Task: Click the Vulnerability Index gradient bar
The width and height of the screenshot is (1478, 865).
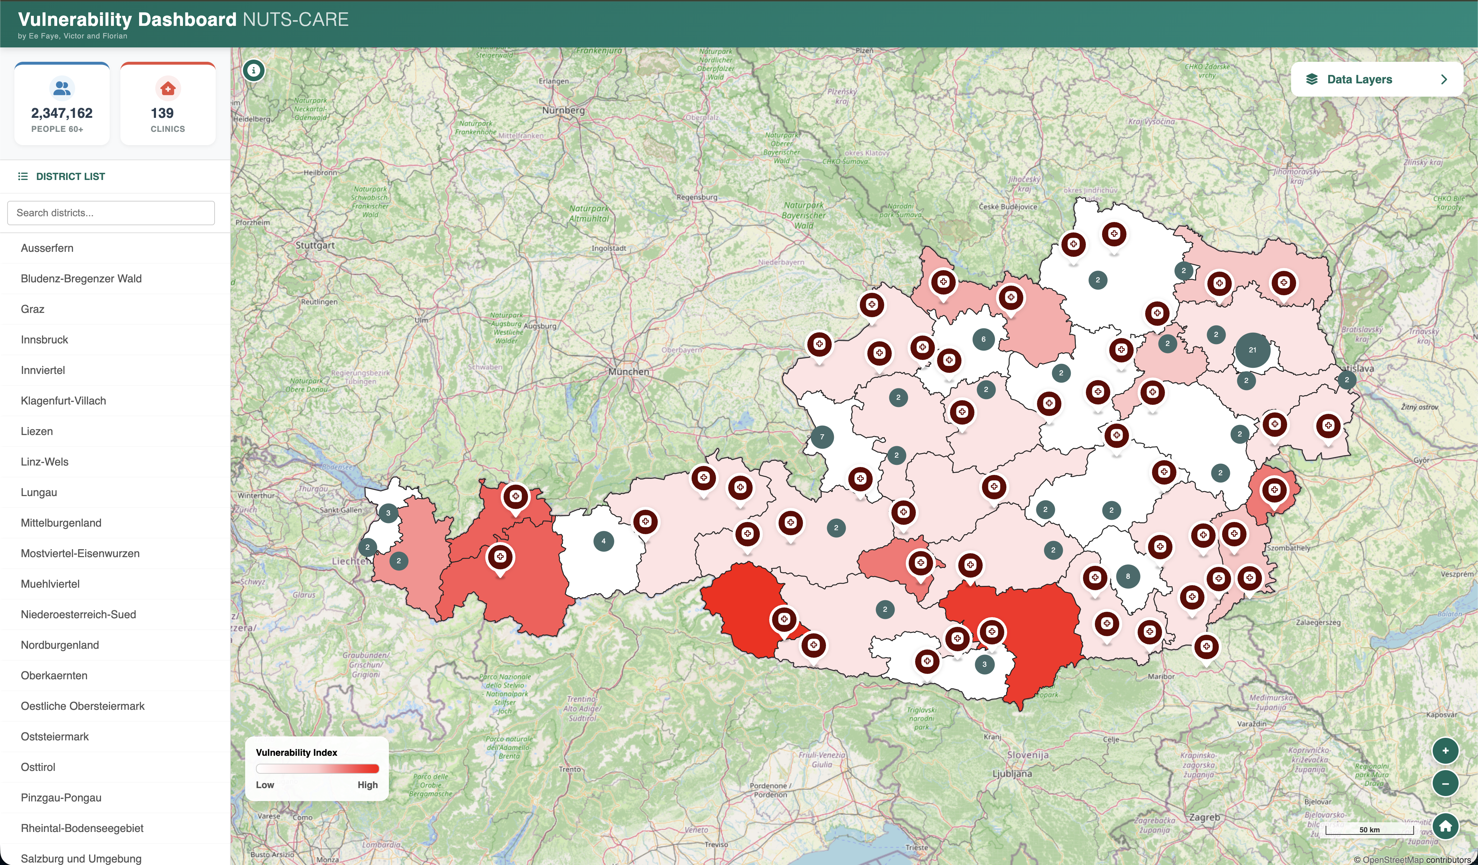Action: [x=317, y=768]
